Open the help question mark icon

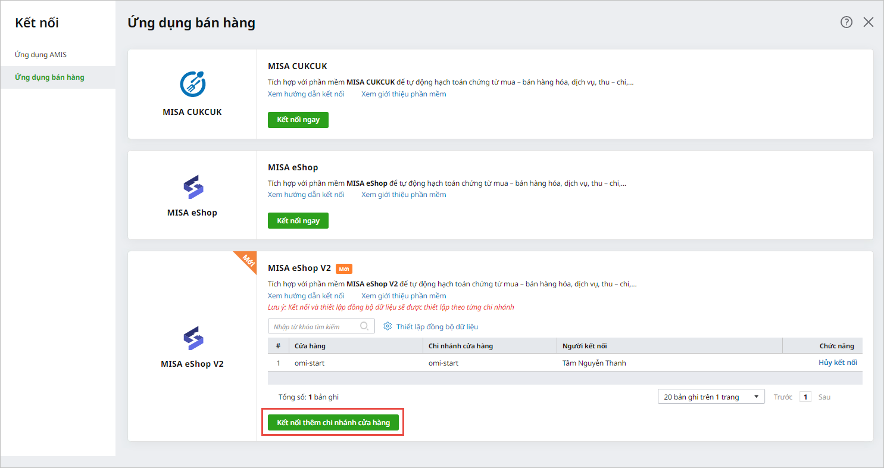846,22
